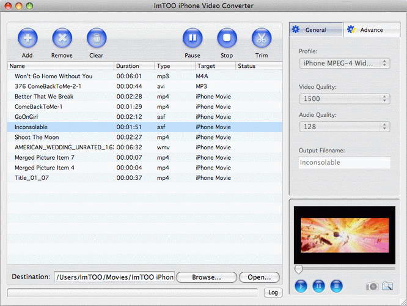The height and width of the screenshot is (306, 407).
Task: Stop conversion using the Stop icon
Action: click(x=227, y=39)
